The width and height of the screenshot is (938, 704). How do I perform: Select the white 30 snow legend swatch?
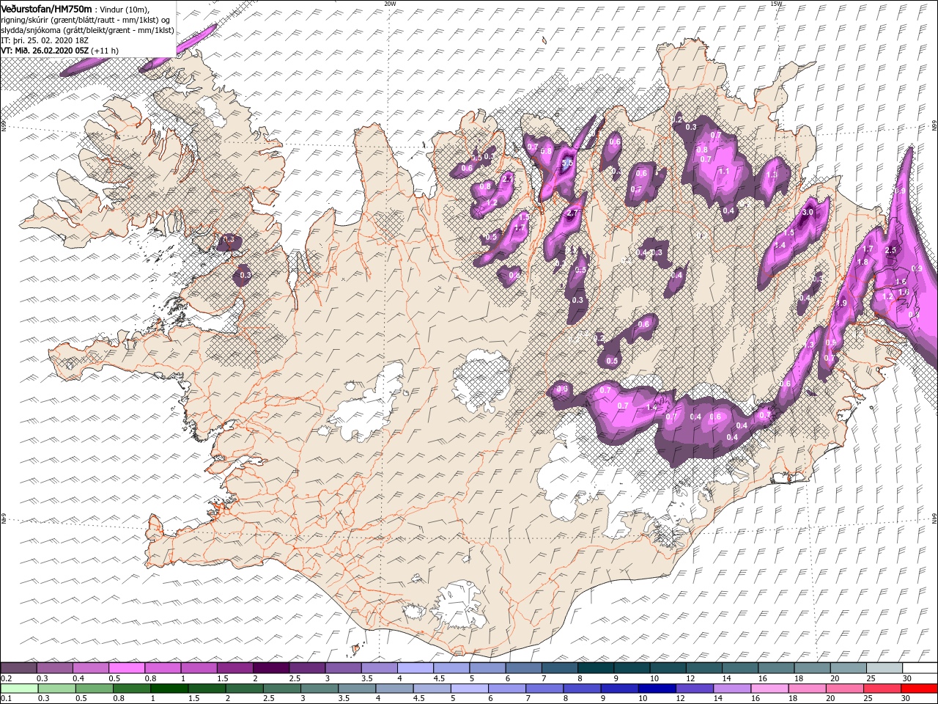coord(920,668)
